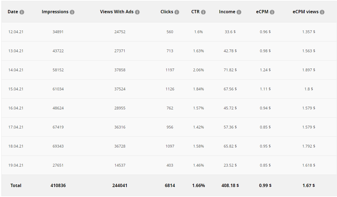Open the Views With Ads info icon
The width and height of the screenshot is (337, 197).
[x=137, y=12]
